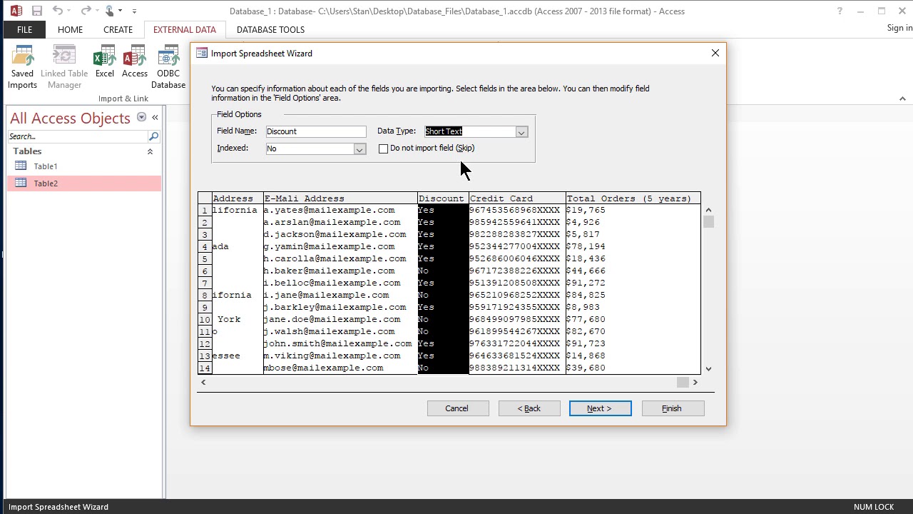Click the vertical scrollbar thumb in preview

click(x=708, y=222)
